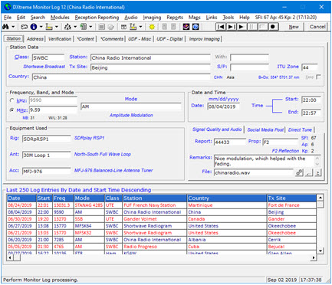The height and width of the screenshot is (285, 332).
Task: Click the blue information circle icon
Action: pos(34,27)
